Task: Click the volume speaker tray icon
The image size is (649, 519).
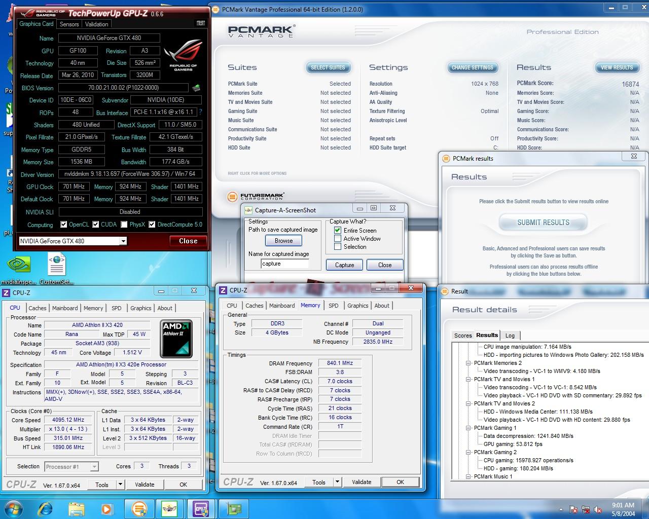Action: click(598, 509)
